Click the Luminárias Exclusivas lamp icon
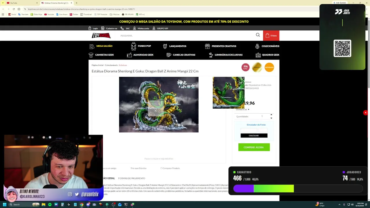370x208 pixels. [x=211, y=55]
